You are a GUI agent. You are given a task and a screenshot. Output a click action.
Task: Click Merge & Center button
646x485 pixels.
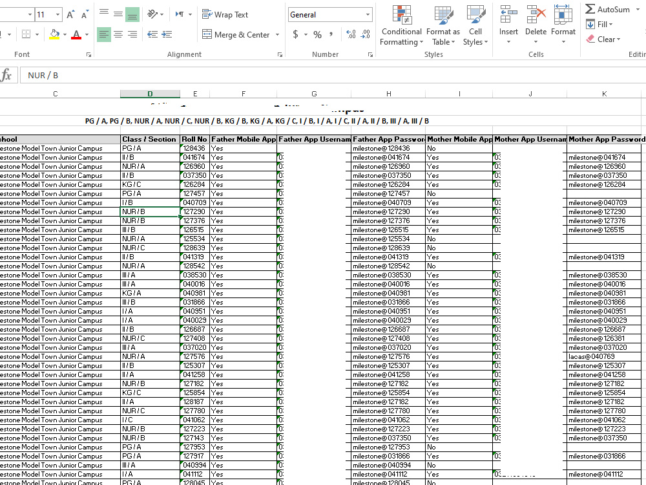tap(236, 35)
